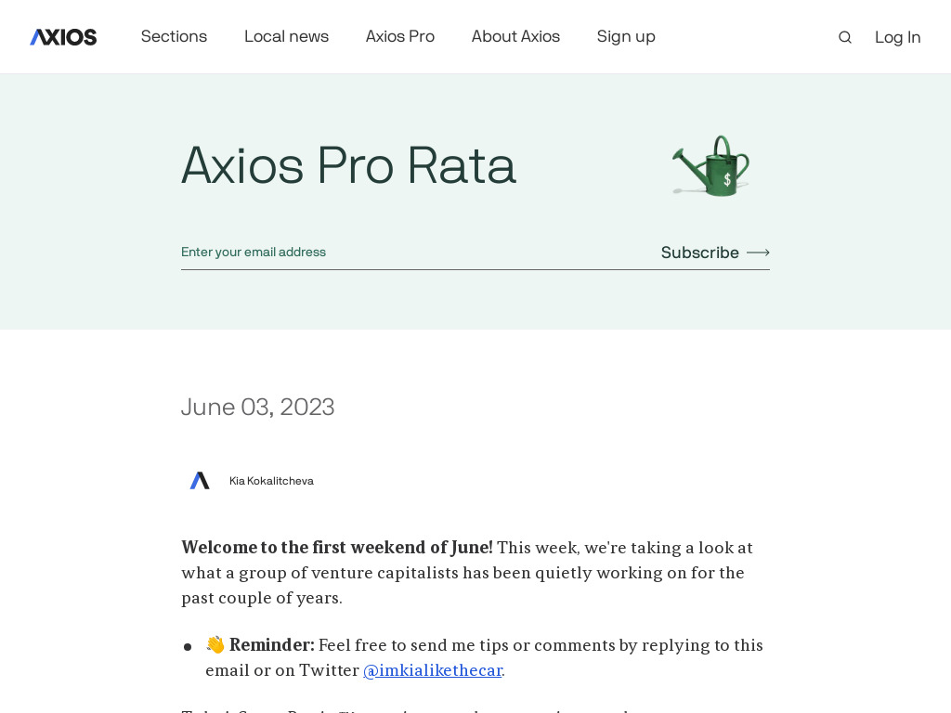Go to Axios Pro in navigation

(x=399, y=36)
